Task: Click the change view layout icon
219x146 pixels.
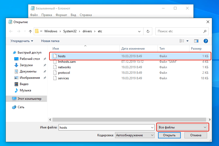Action: [x=182, y=41]
